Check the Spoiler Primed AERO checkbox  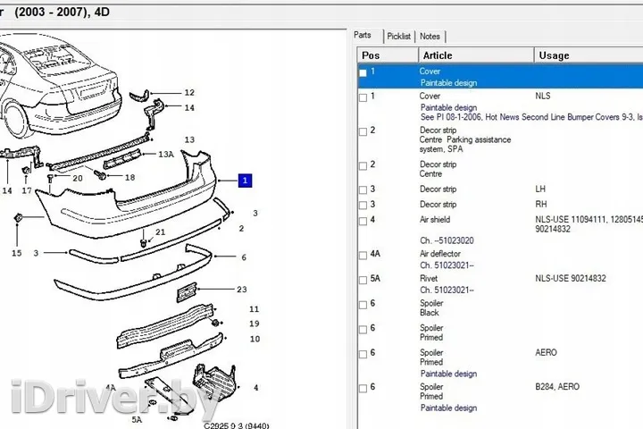[363, 354]
